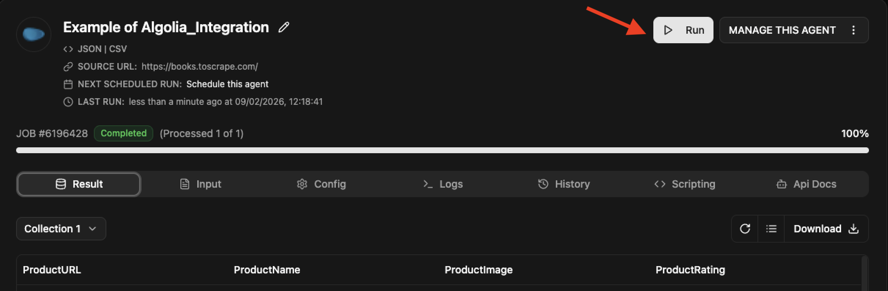The image size is (888, 291).
Task: Click the agent avatar thumbnail
Action: pyautogui.click(x=33, y=34)
